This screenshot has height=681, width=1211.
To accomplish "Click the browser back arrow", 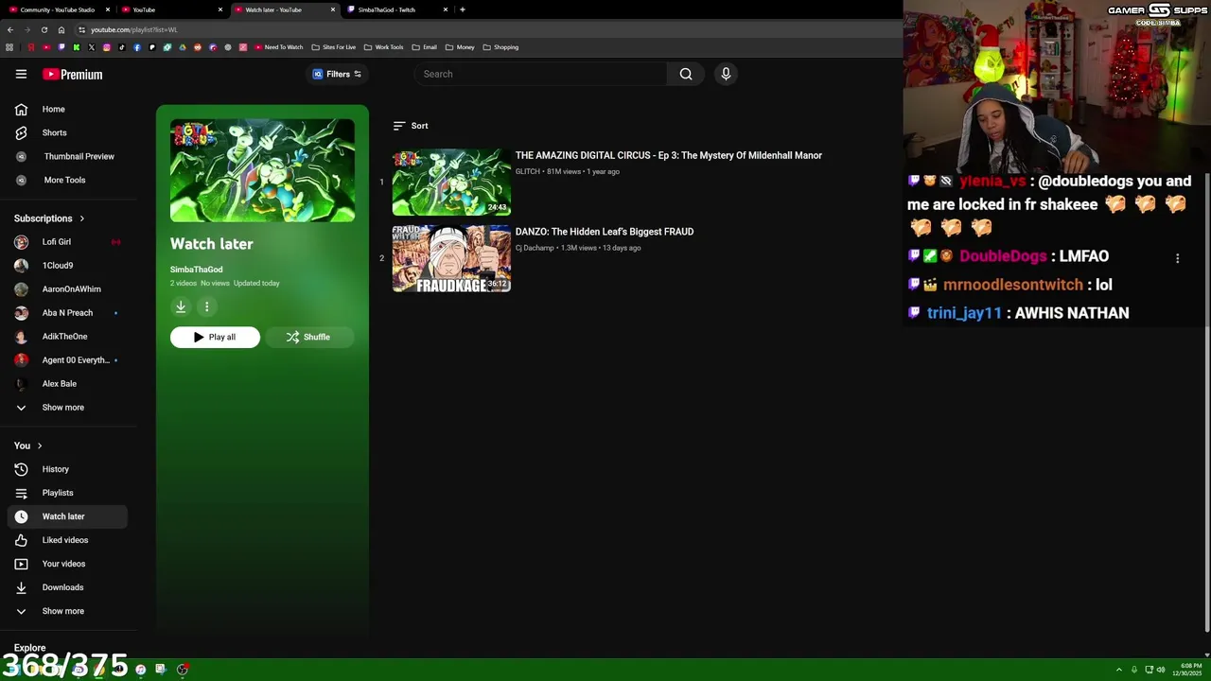I will click(9, 29).
